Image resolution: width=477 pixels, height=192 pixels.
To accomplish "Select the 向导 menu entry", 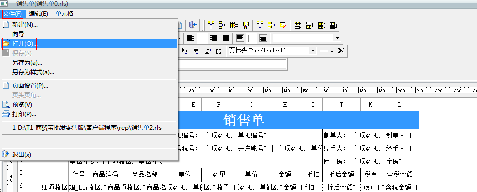I will click(89, 34).
